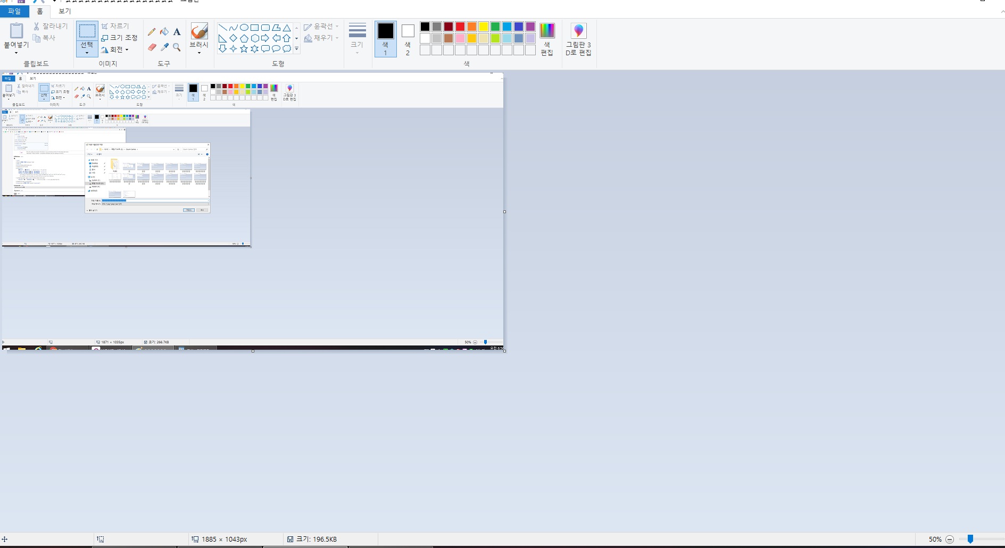Choose the Six-point star shape

(254, 49)
